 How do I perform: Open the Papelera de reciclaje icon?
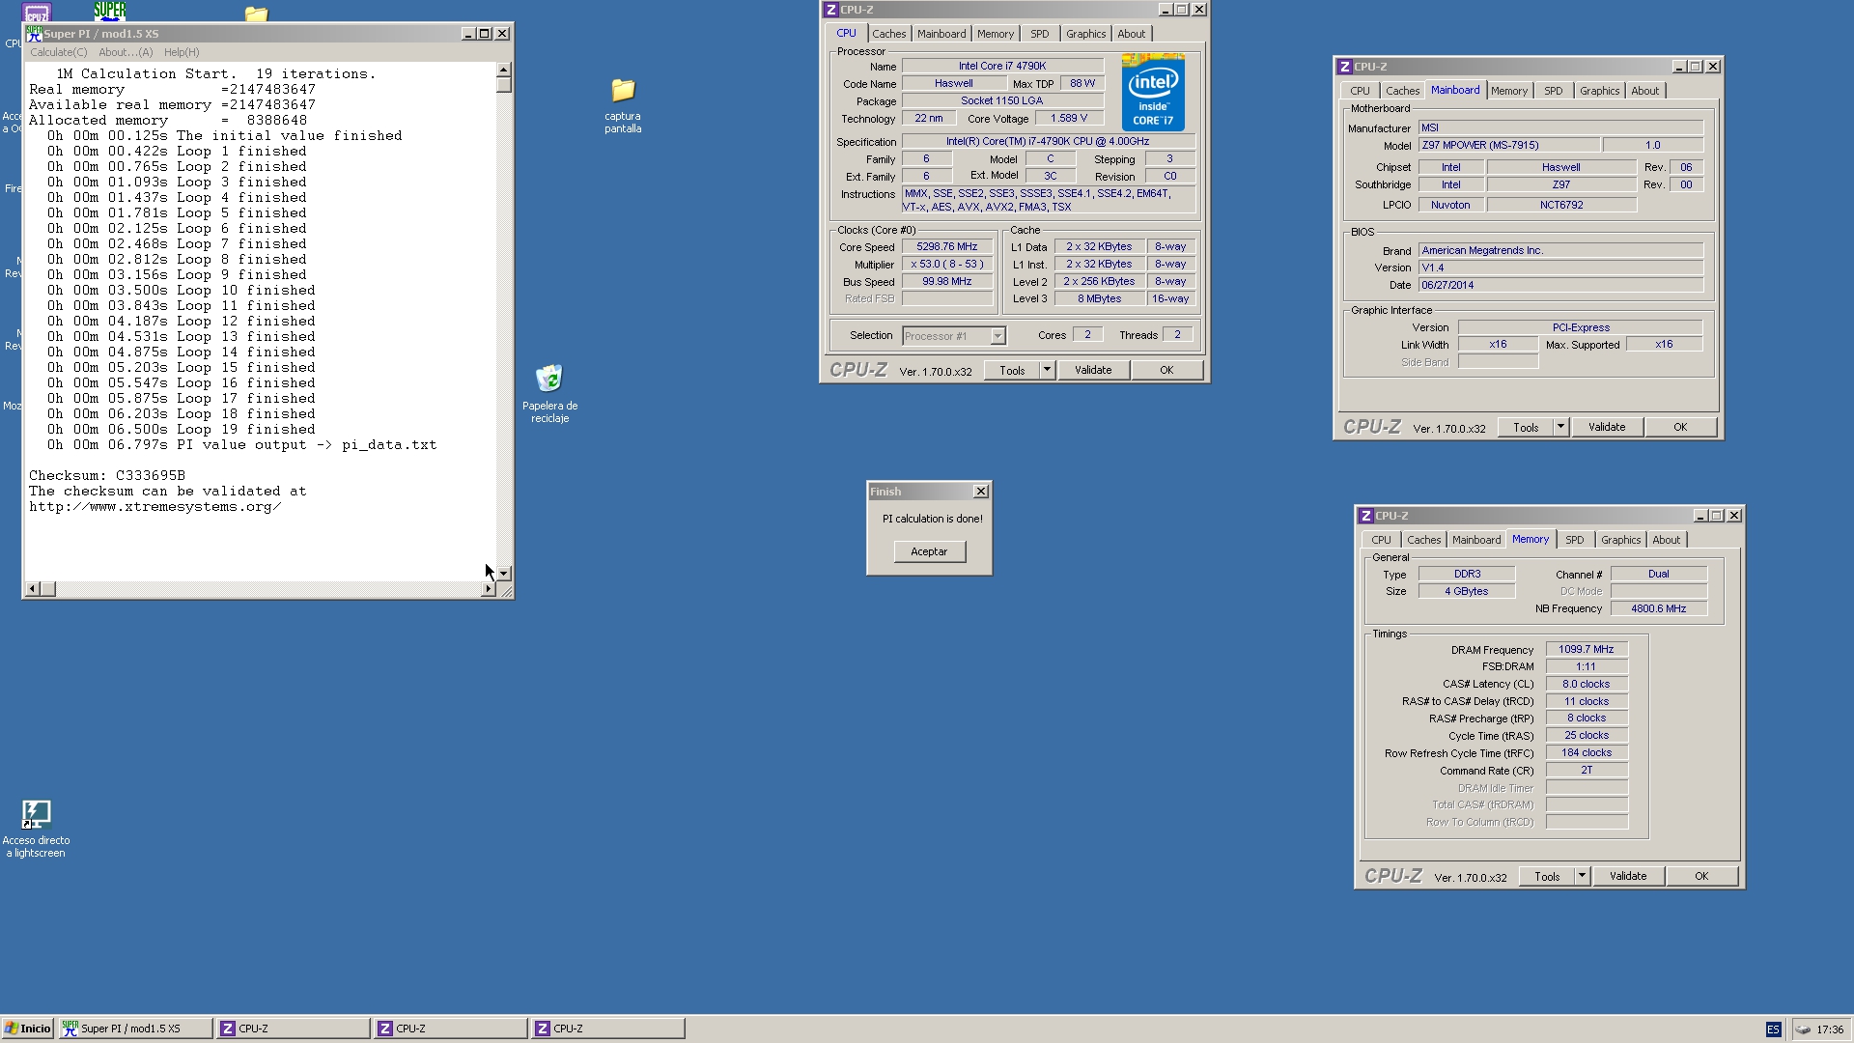pos(549,379)
